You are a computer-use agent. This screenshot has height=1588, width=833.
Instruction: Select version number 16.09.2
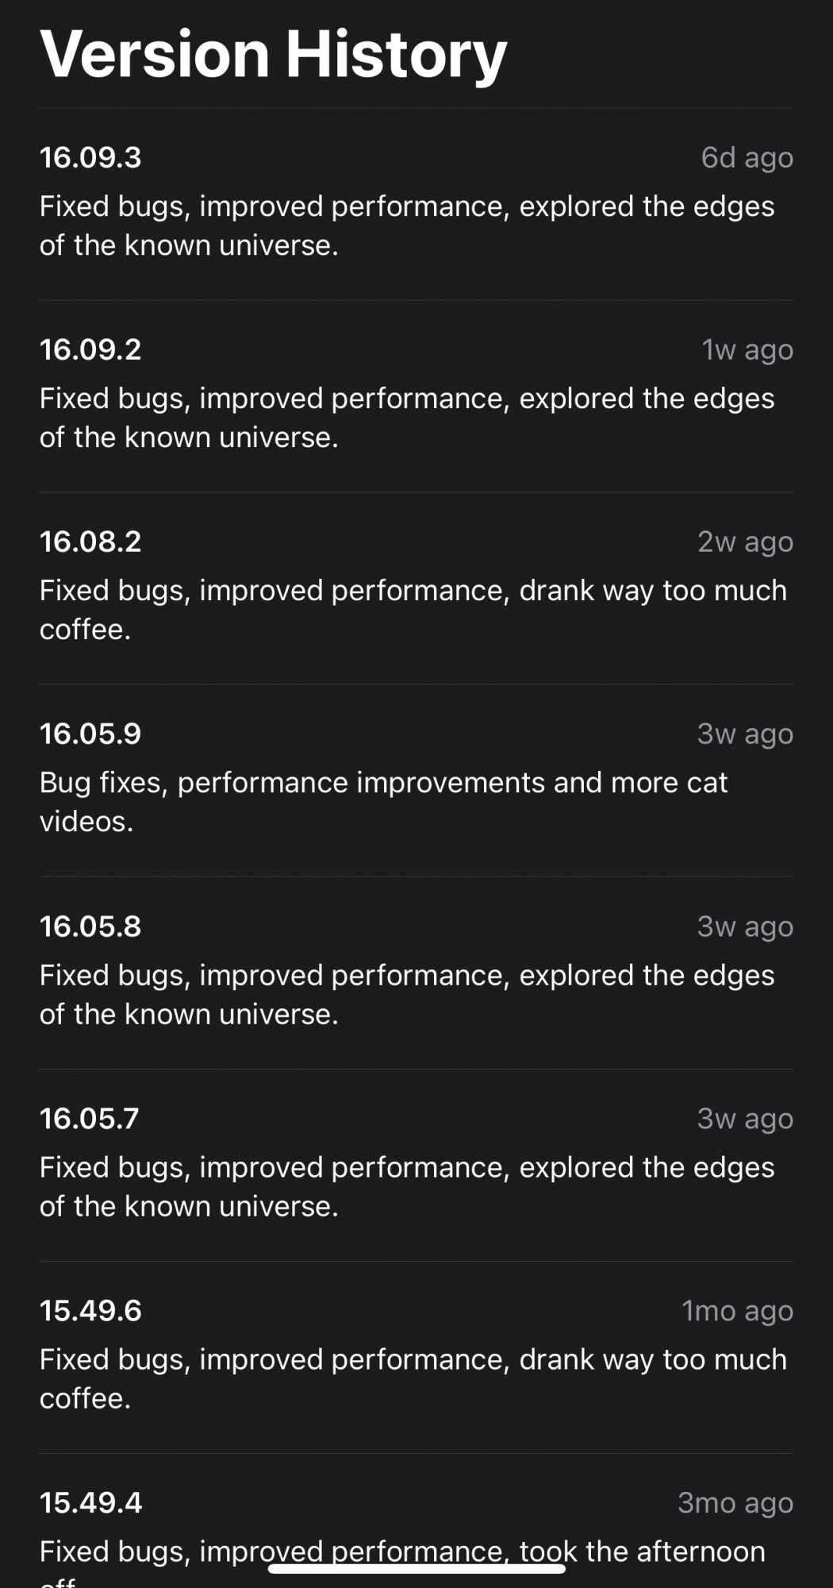90,349
